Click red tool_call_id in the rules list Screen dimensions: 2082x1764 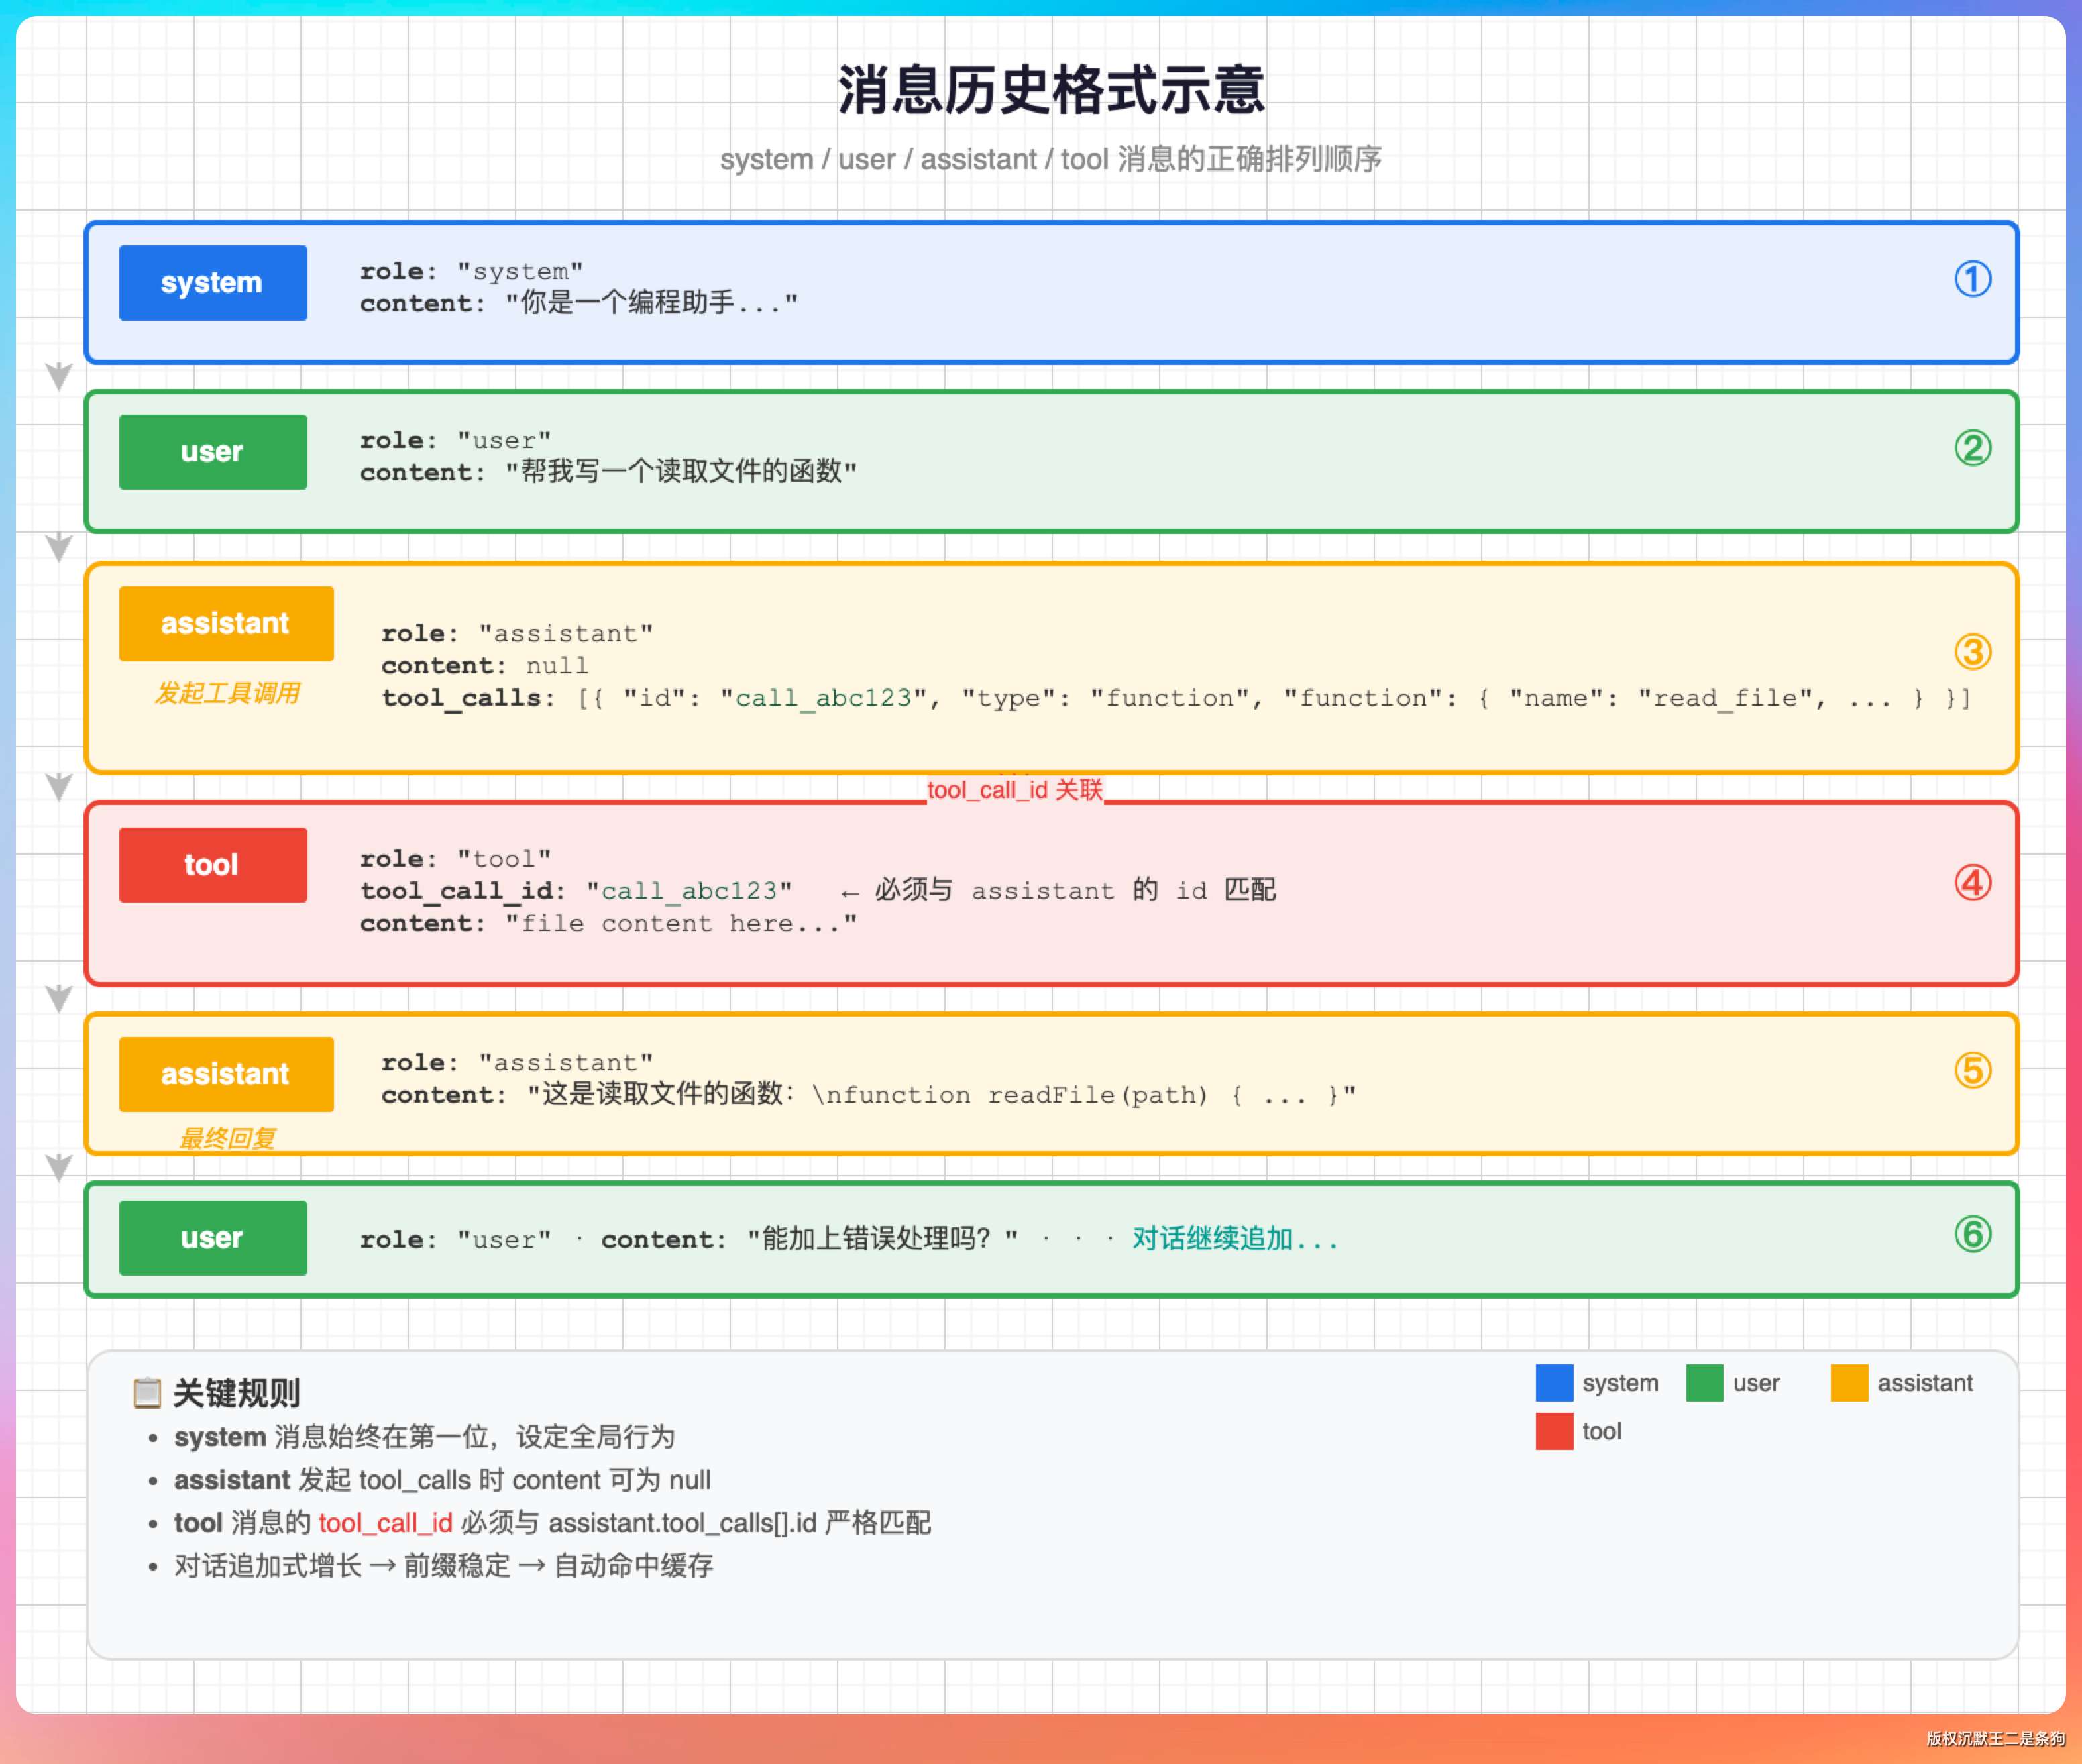point(385,1523)
